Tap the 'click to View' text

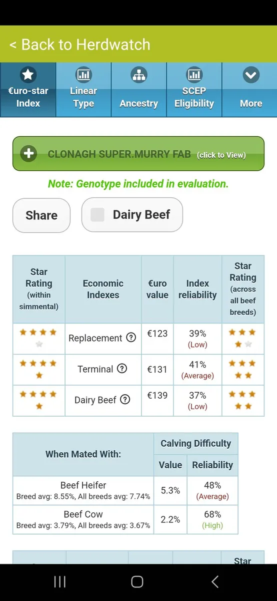point(221,155)
